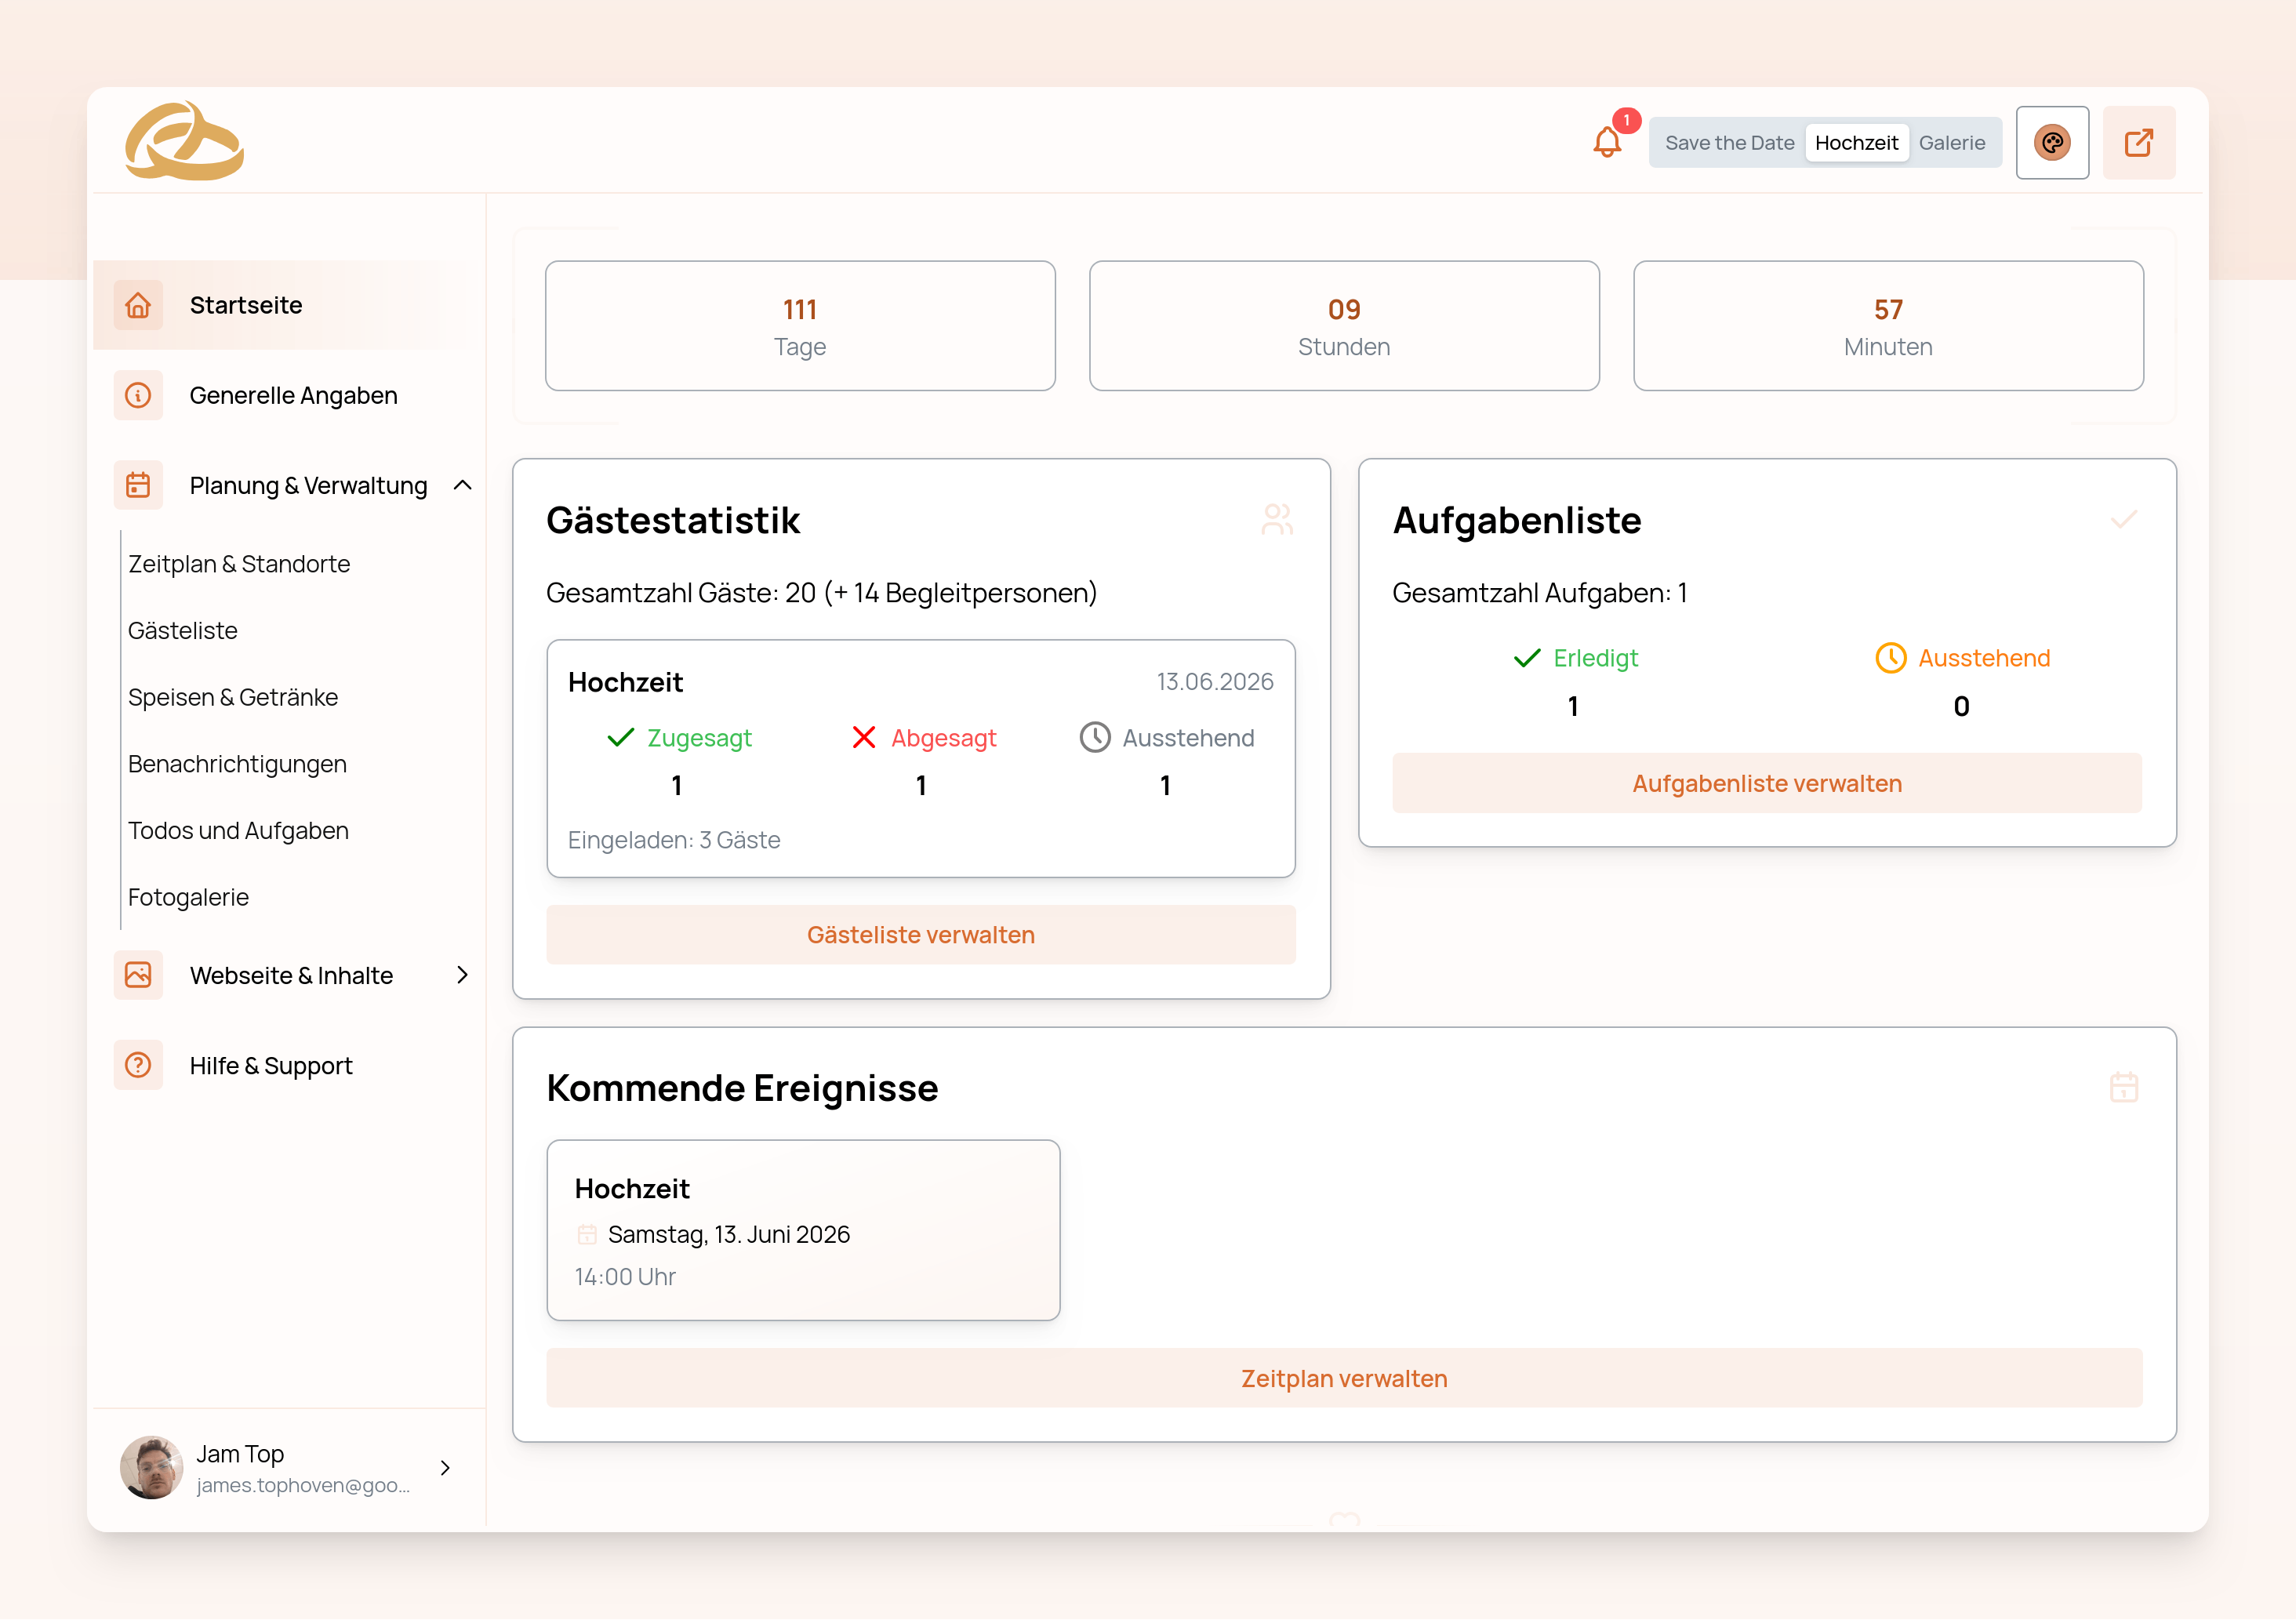
Task: Click the Gästeliste verwalten button
Action: tap(921, 934)
